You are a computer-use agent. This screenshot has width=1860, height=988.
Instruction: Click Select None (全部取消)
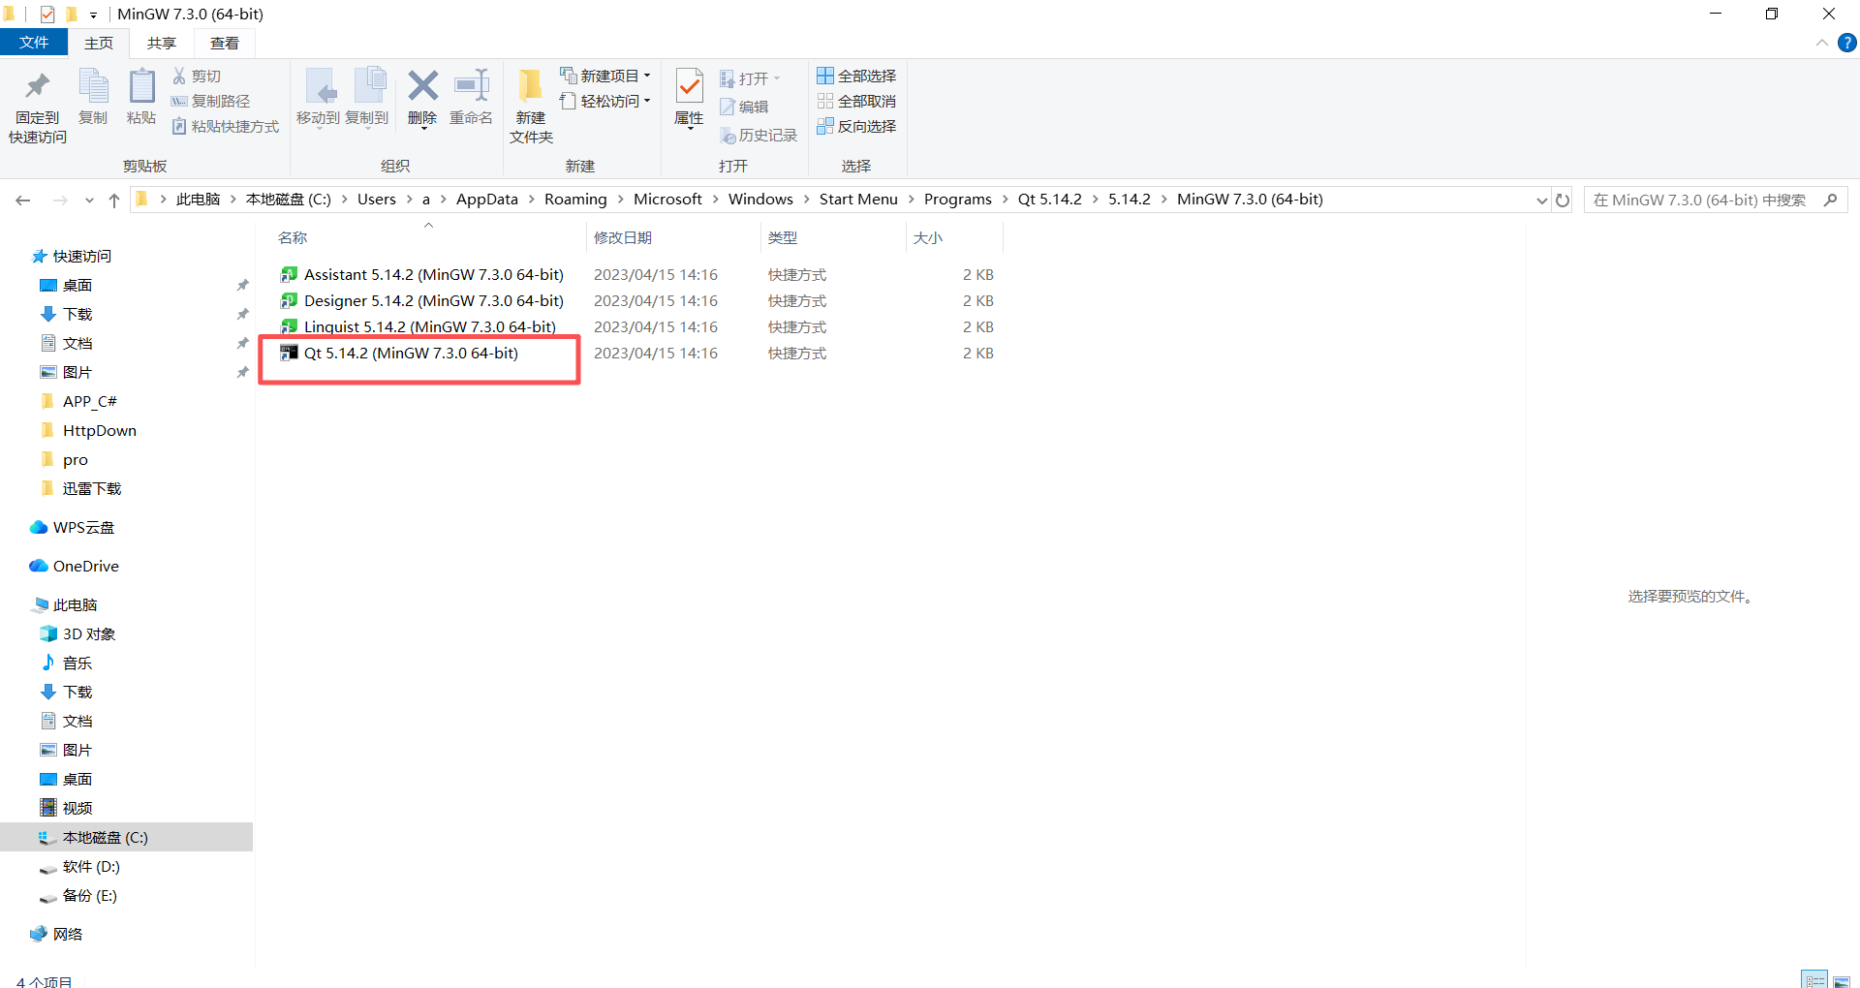coord(856,101)
